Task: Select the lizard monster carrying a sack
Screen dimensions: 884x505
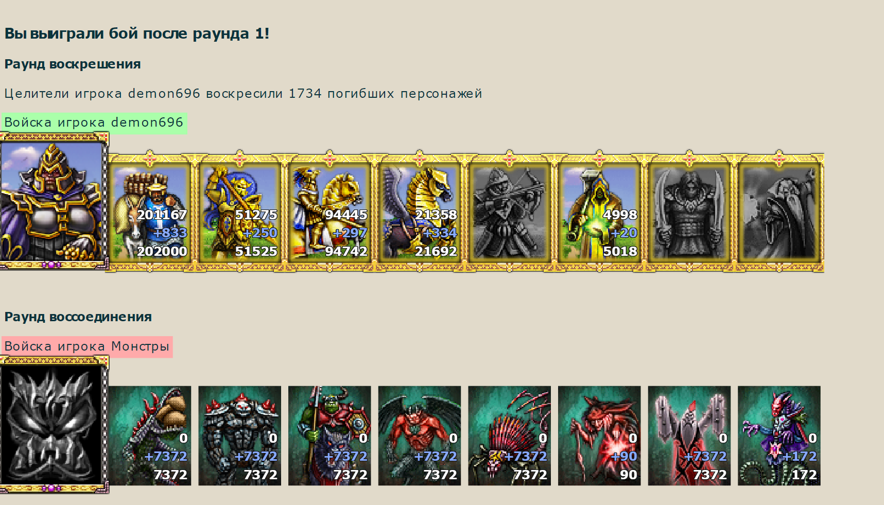Action: pyautogui.click(x=150, y=436)
